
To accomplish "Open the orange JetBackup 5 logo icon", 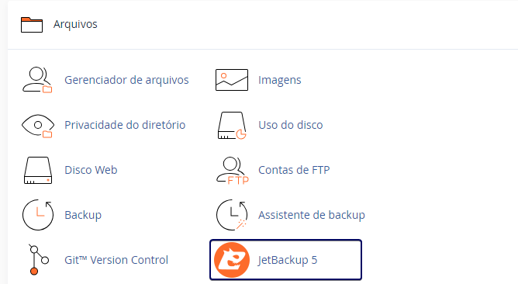I will click(232, 260).
